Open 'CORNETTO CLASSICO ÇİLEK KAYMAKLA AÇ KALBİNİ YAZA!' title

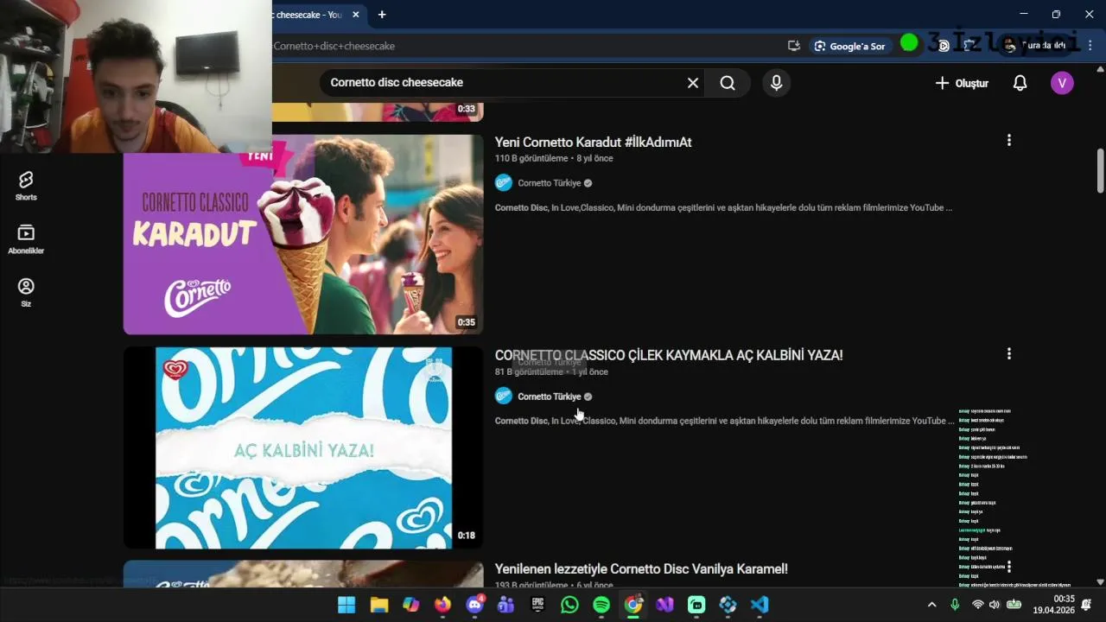(669, 355)
